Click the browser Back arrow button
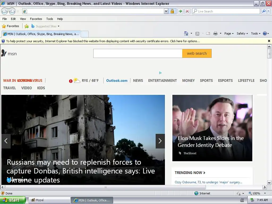This screenshot has height=204, width=272. (5, 11)
